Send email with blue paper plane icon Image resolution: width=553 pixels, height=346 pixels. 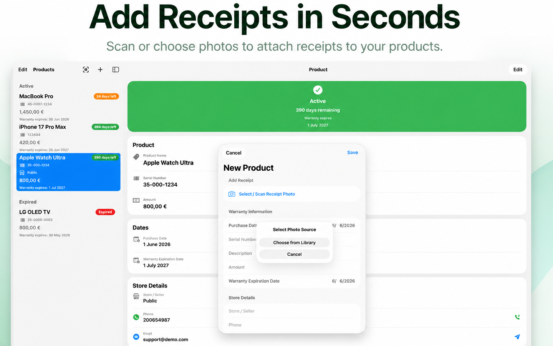[x=517, y=337]
